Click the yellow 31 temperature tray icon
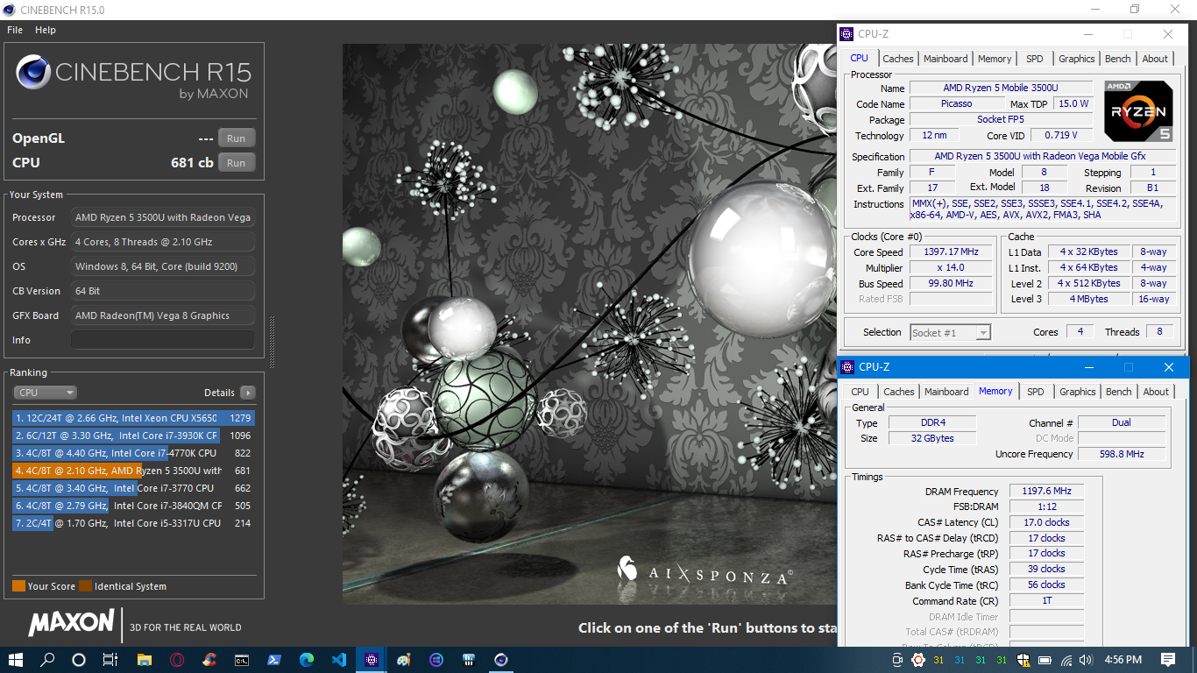 938,660
